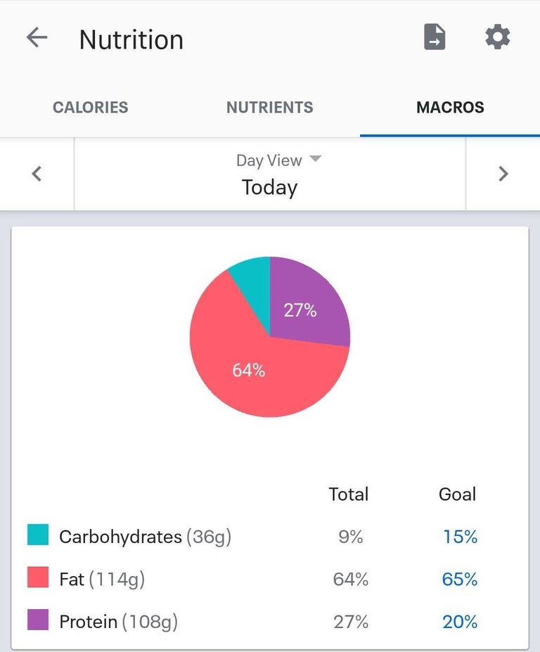Expand the Day View dropdown arrow
Image resolution: width=540 pixels, height=652 pixels.
click(316, 158)
